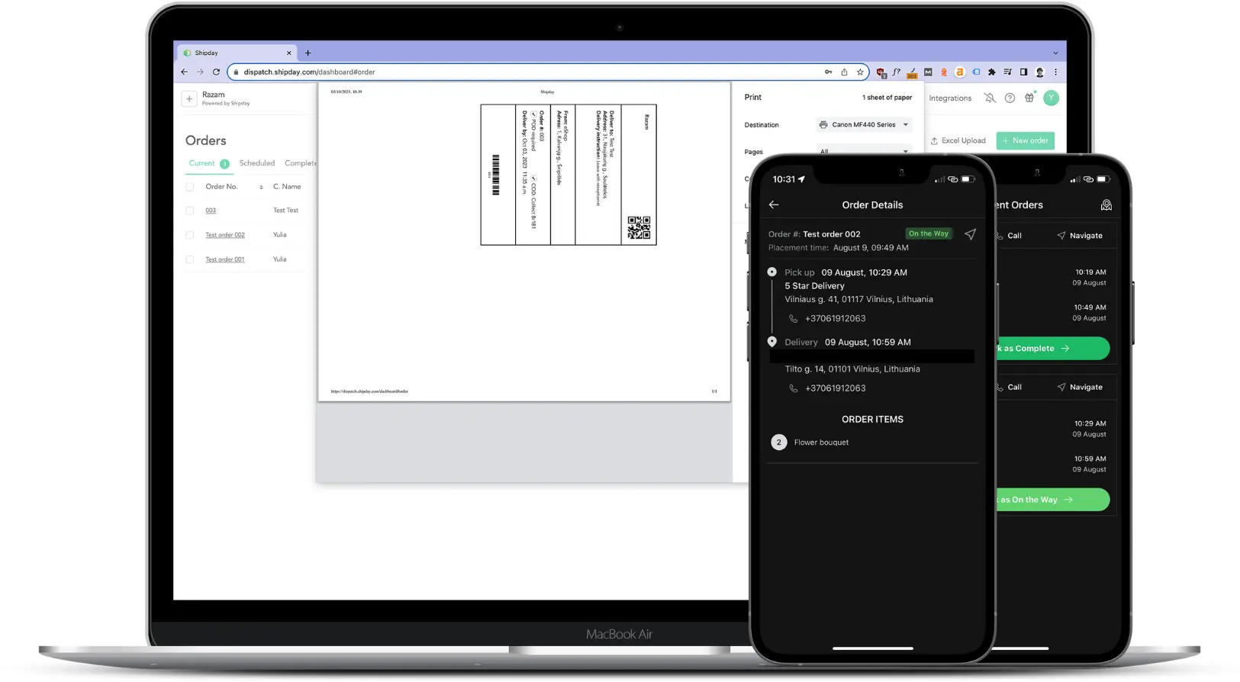Sort by Order No. column
The width and height of the screenshot is (1240, 682).
click(261, 187)
